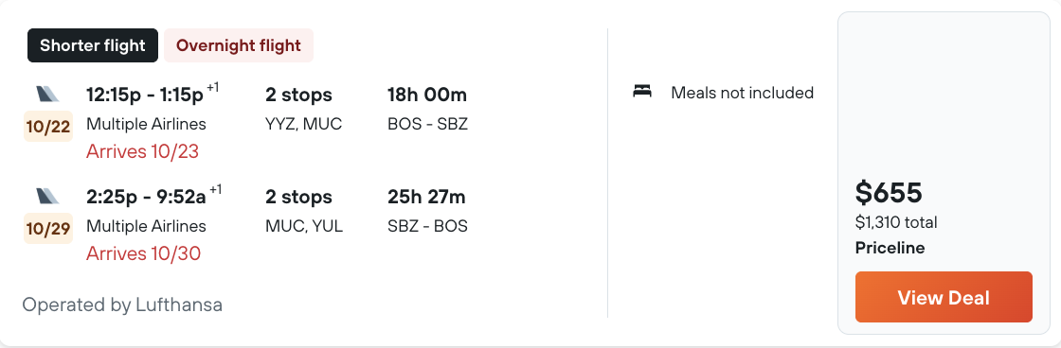Screen dimensions: 1061x348
Task: Click the Meals not included text
Action: point(743,93)
